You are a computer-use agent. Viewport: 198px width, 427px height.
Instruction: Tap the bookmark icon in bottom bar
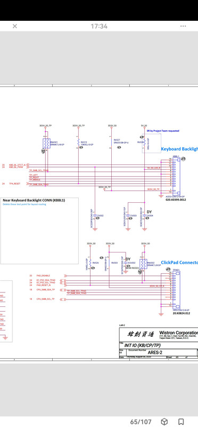tap(181, 422)
